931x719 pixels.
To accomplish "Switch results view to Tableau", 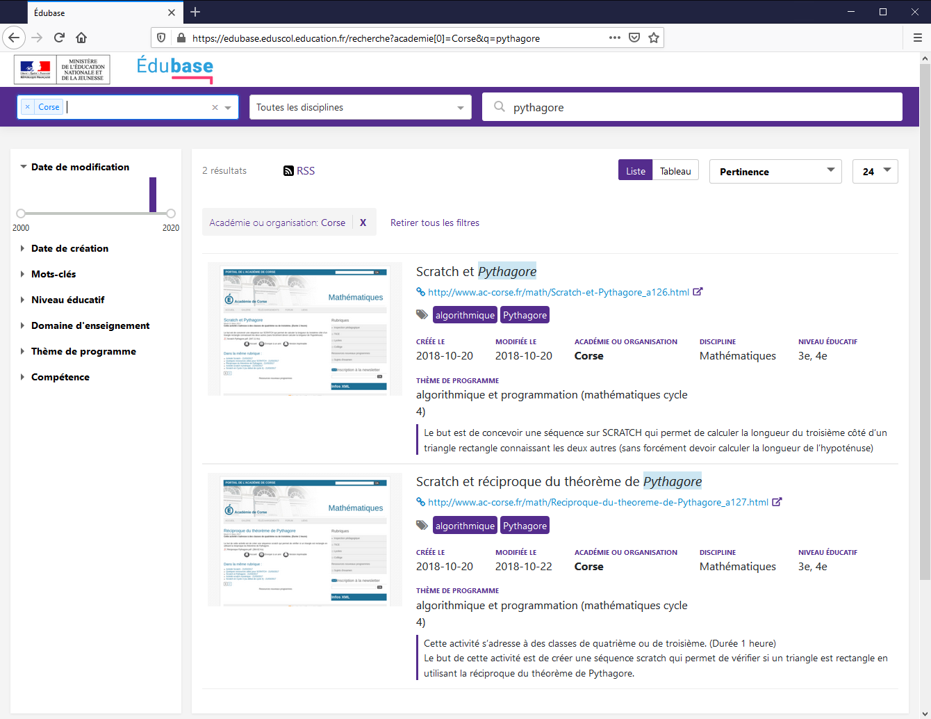I will 675,170.
